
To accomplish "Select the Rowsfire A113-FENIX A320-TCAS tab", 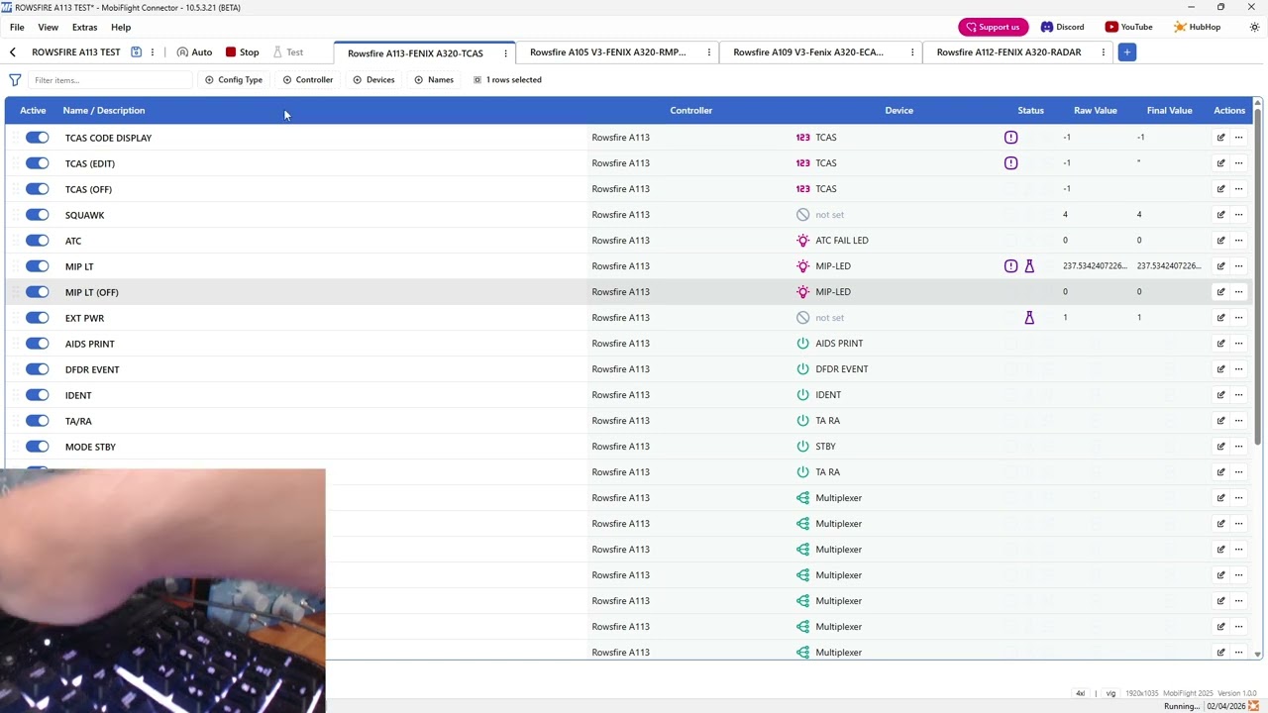I will tap(415, 53).
